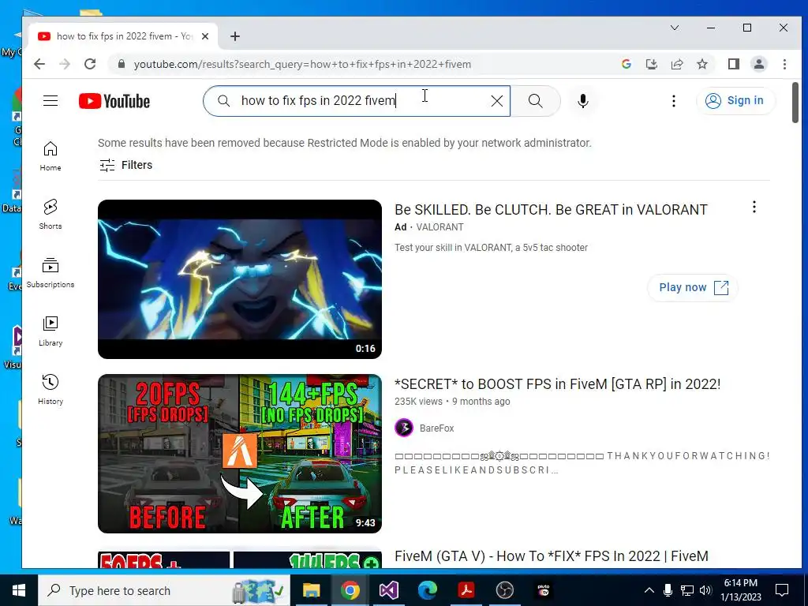Screen dimensions: 808x606
Task: Open Chrome tab search chevron
Action: click(675, 28)
